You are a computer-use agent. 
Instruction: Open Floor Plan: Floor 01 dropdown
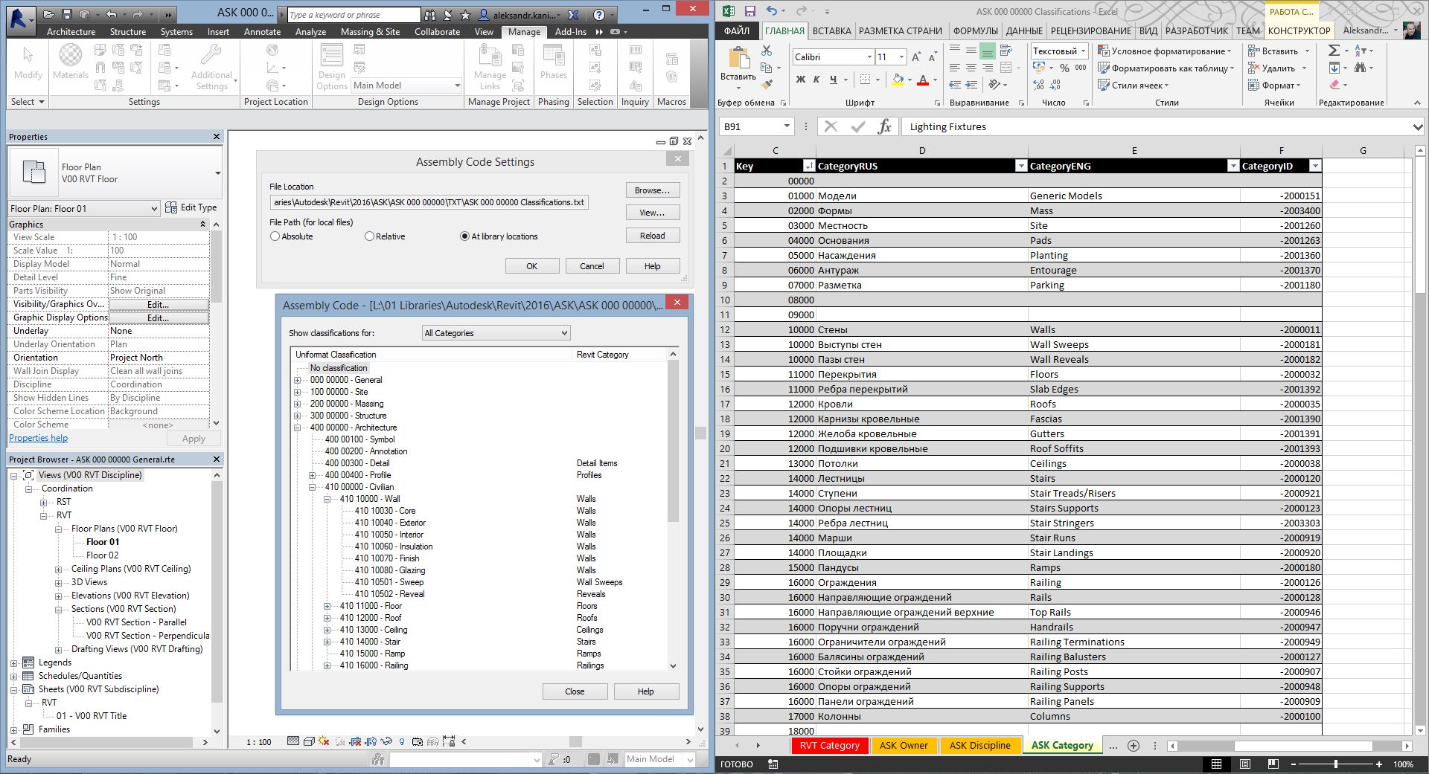click(84, 208)
